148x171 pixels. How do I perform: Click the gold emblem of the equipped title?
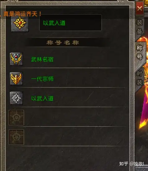pos(20,23)
